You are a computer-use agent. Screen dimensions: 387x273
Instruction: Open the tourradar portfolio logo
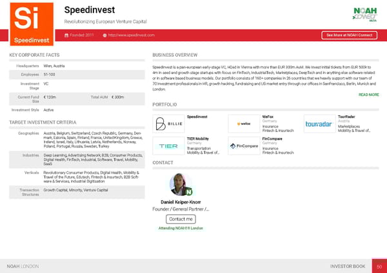[x=319, y=124]
